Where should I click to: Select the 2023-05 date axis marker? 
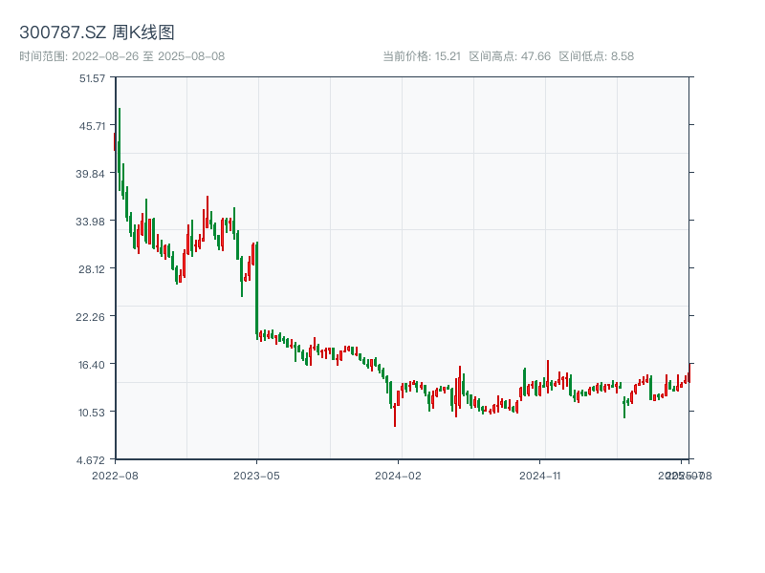coord(257,475)
